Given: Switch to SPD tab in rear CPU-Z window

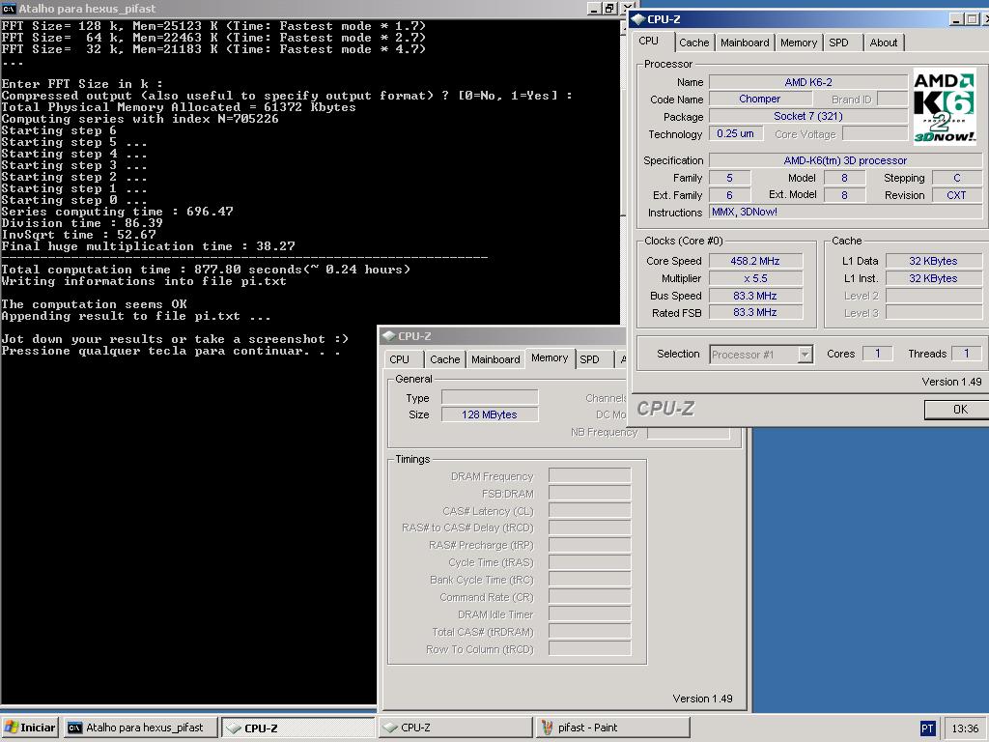Looking at the screenshot, I should (x=590, y=359).
